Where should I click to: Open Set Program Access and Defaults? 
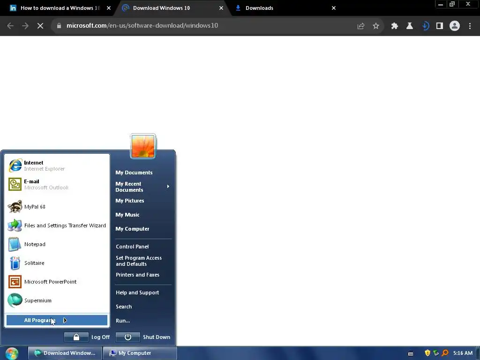(139, 261)
